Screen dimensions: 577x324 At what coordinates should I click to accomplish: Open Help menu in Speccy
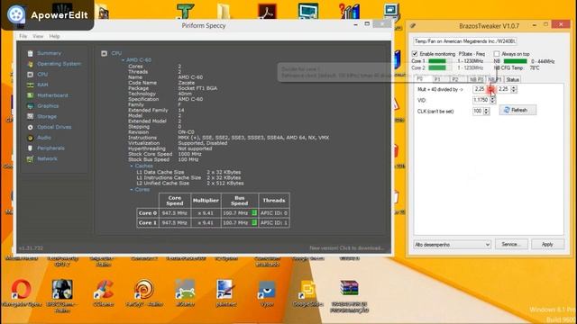tap(54, 36)
